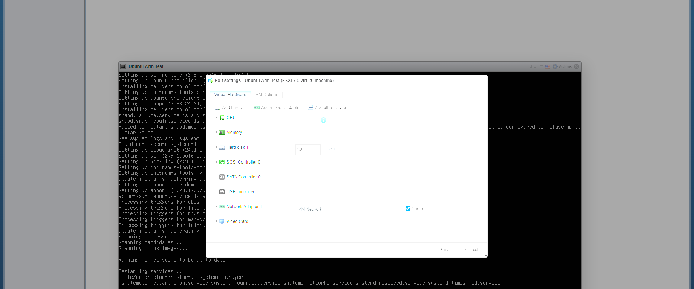Click the Network Adapter 1 label
This screenshot has width=694, height=289.
pyautogui.click(x=244, y=207)
